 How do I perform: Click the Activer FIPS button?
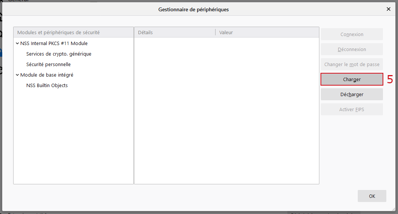point(352,110)
